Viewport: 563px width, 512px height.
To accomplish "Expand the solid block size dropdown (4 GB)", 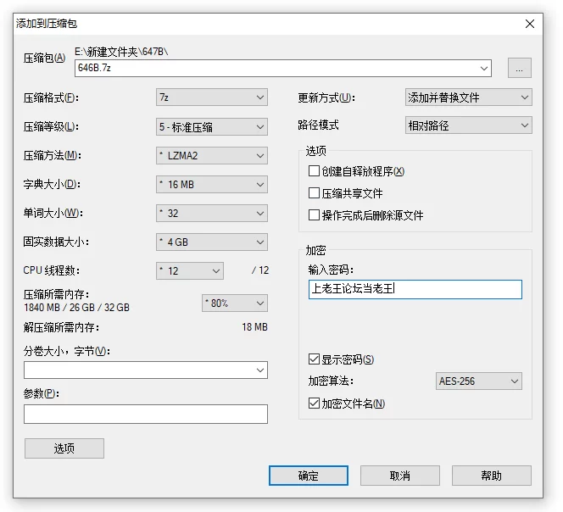I will click(212, 242).
